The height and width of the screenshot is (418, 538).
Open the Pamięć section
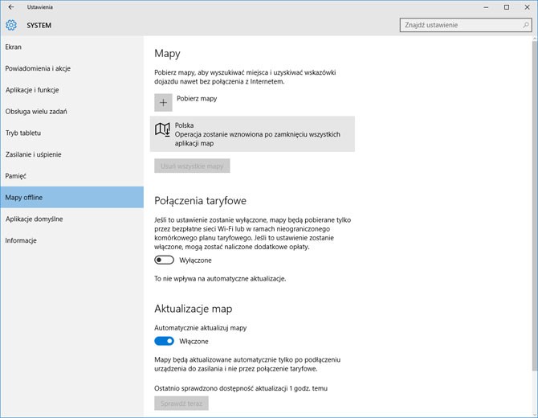[71, 176]
